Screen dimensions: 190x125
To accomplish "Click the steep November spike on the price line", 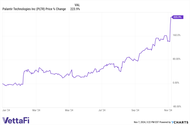I will [x=170, y=28].
